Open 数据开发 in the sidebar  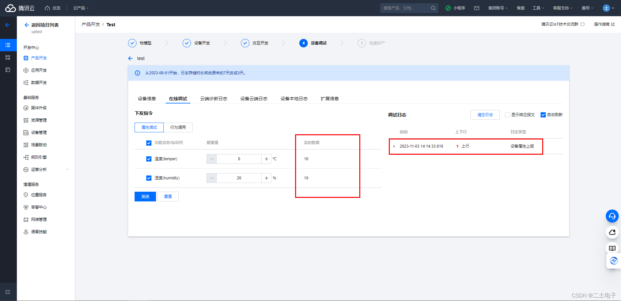coord(39,83)
